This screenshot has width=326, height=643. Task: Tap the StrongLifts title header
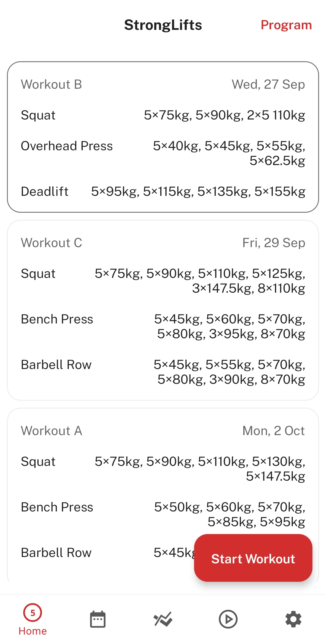(x=163, y=25)
